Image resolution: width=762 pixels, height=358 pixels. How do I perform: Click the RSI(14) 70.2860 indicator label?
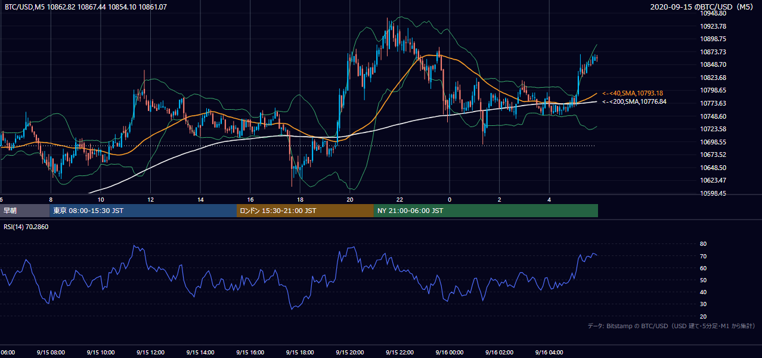click(26, 227)
